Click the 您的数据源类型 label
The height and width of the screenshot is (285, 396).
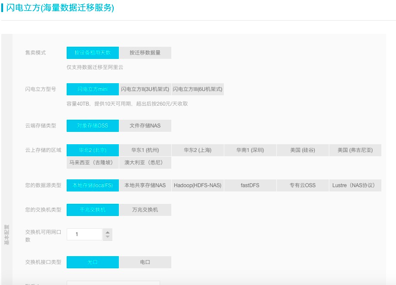click(43, 185)
